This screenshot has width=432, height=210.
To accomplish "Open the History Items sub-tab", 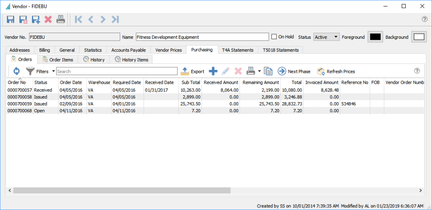I will click(131, 60).
